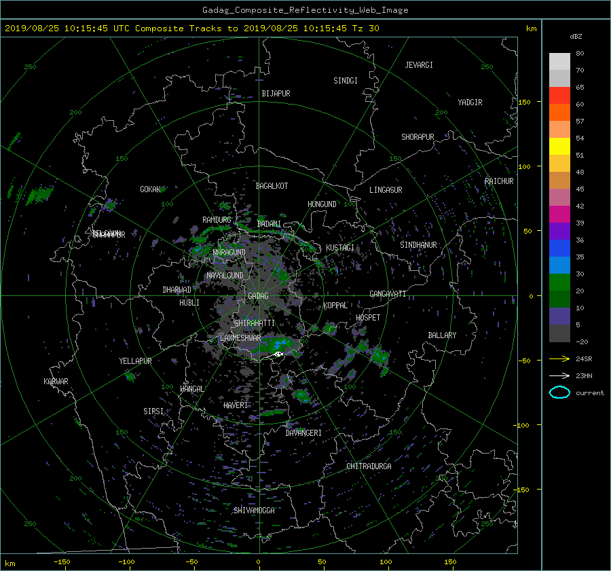611x571 pixels.
Task: Click the RAICHUR city label
Action: point(499,181)
